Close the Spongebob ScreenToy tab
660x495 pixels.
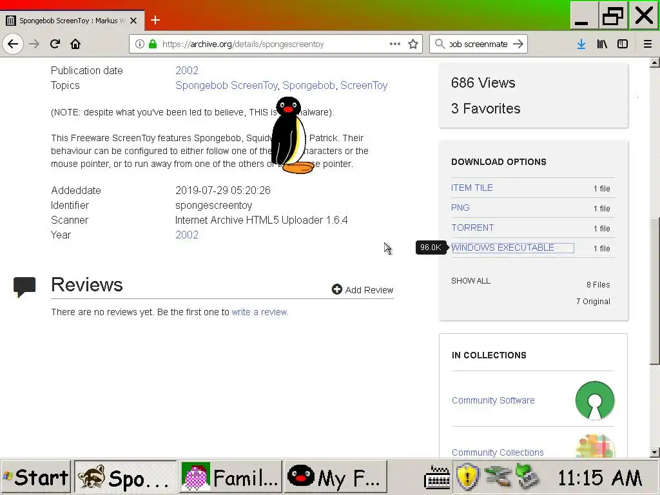point(133,20)
